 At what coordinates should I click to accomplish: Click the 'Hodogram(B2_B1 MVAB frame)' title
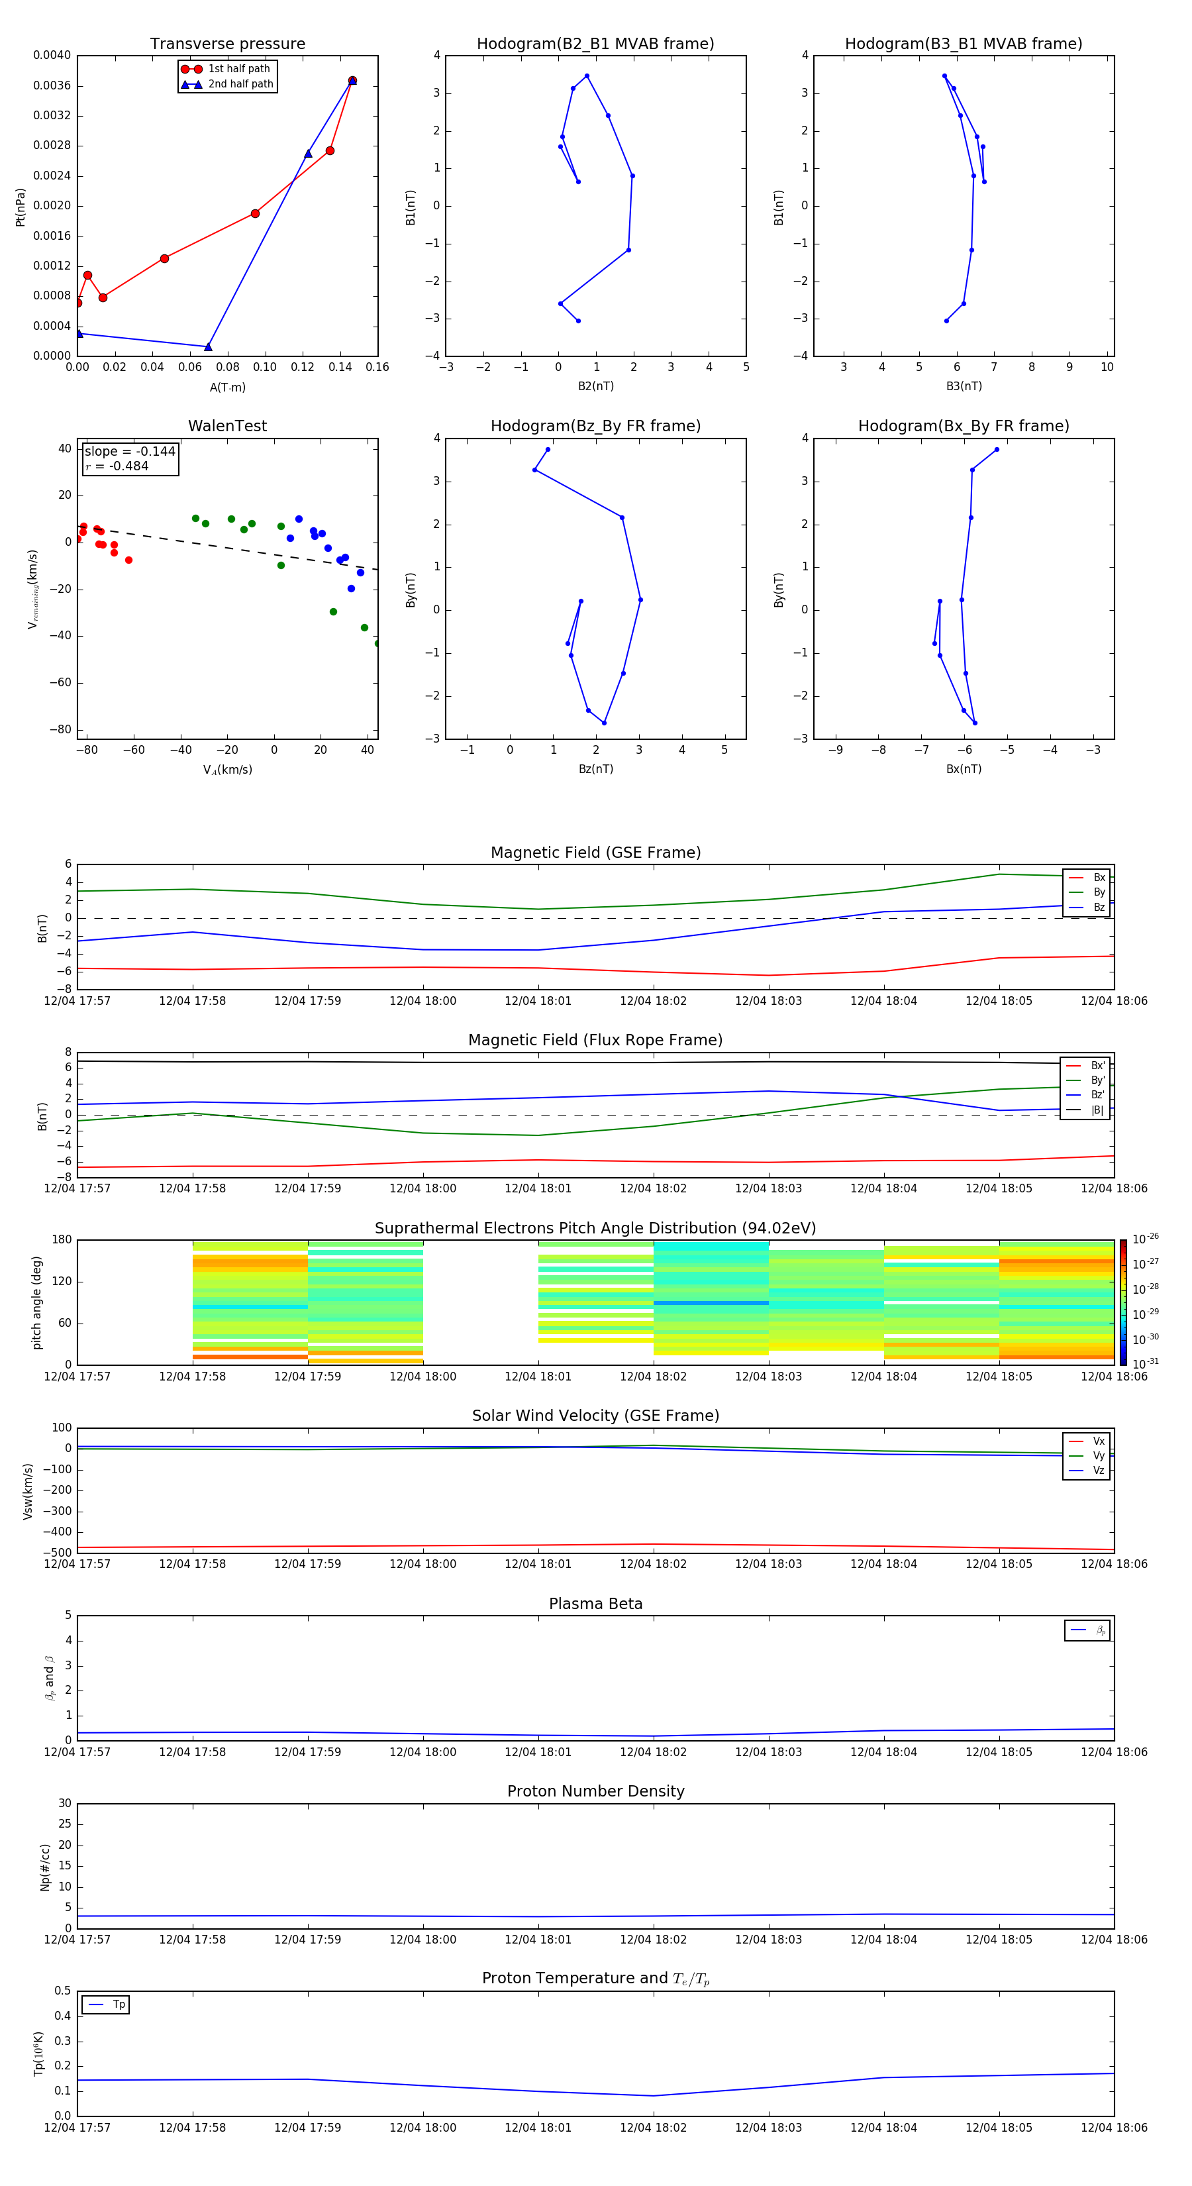click(x=595, y=44)
